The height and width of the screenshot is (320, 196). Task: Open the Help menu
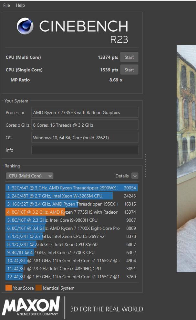(20, 5)
